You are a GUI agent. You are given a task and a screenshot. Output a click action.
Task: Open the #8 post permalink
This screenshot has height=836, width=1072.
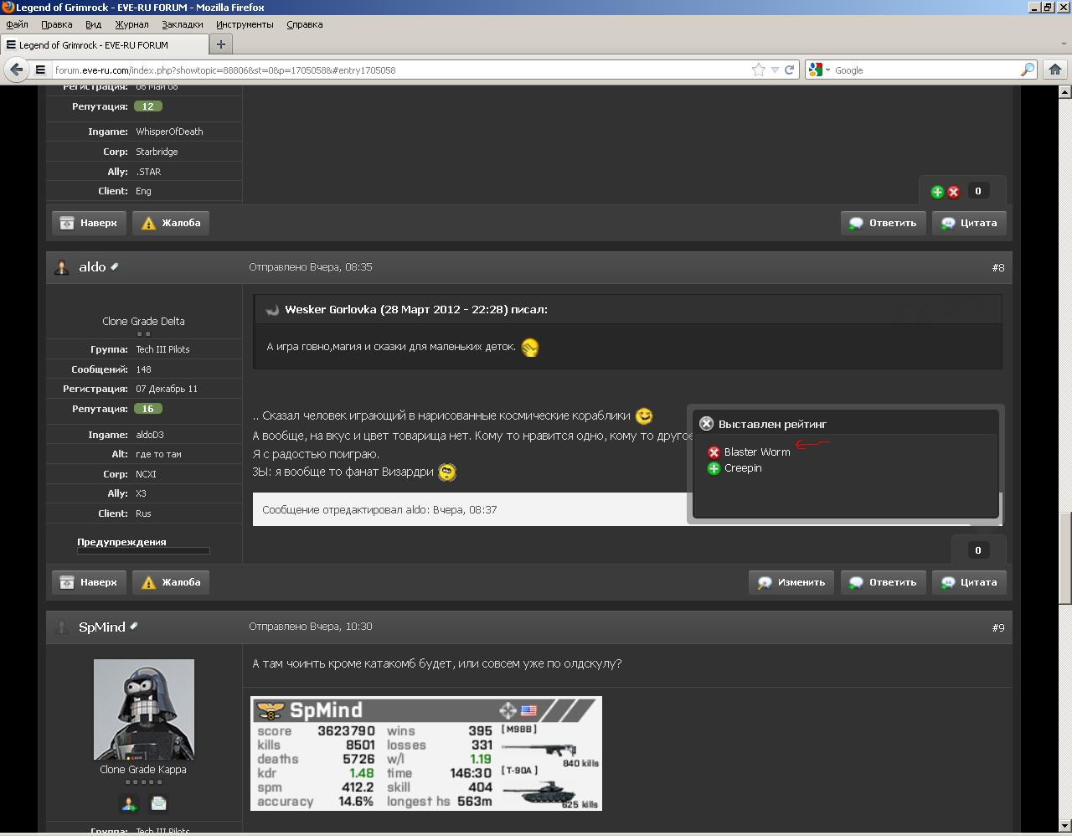(x=998, y=268)
